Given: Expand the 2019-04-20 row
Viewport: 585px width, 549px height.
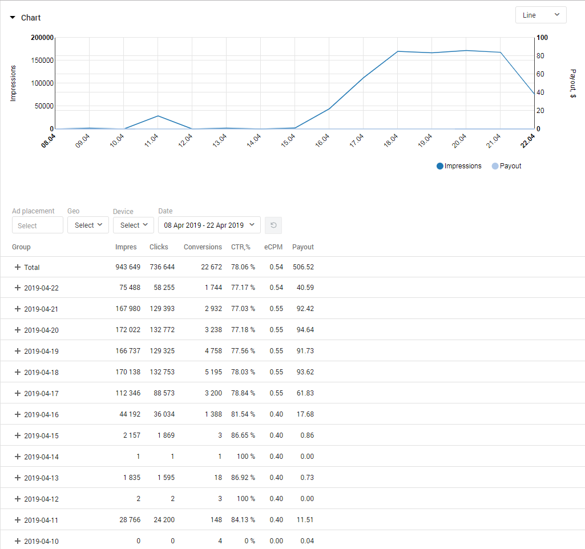Looking at the screenshot, I should (x=18, y=330).
